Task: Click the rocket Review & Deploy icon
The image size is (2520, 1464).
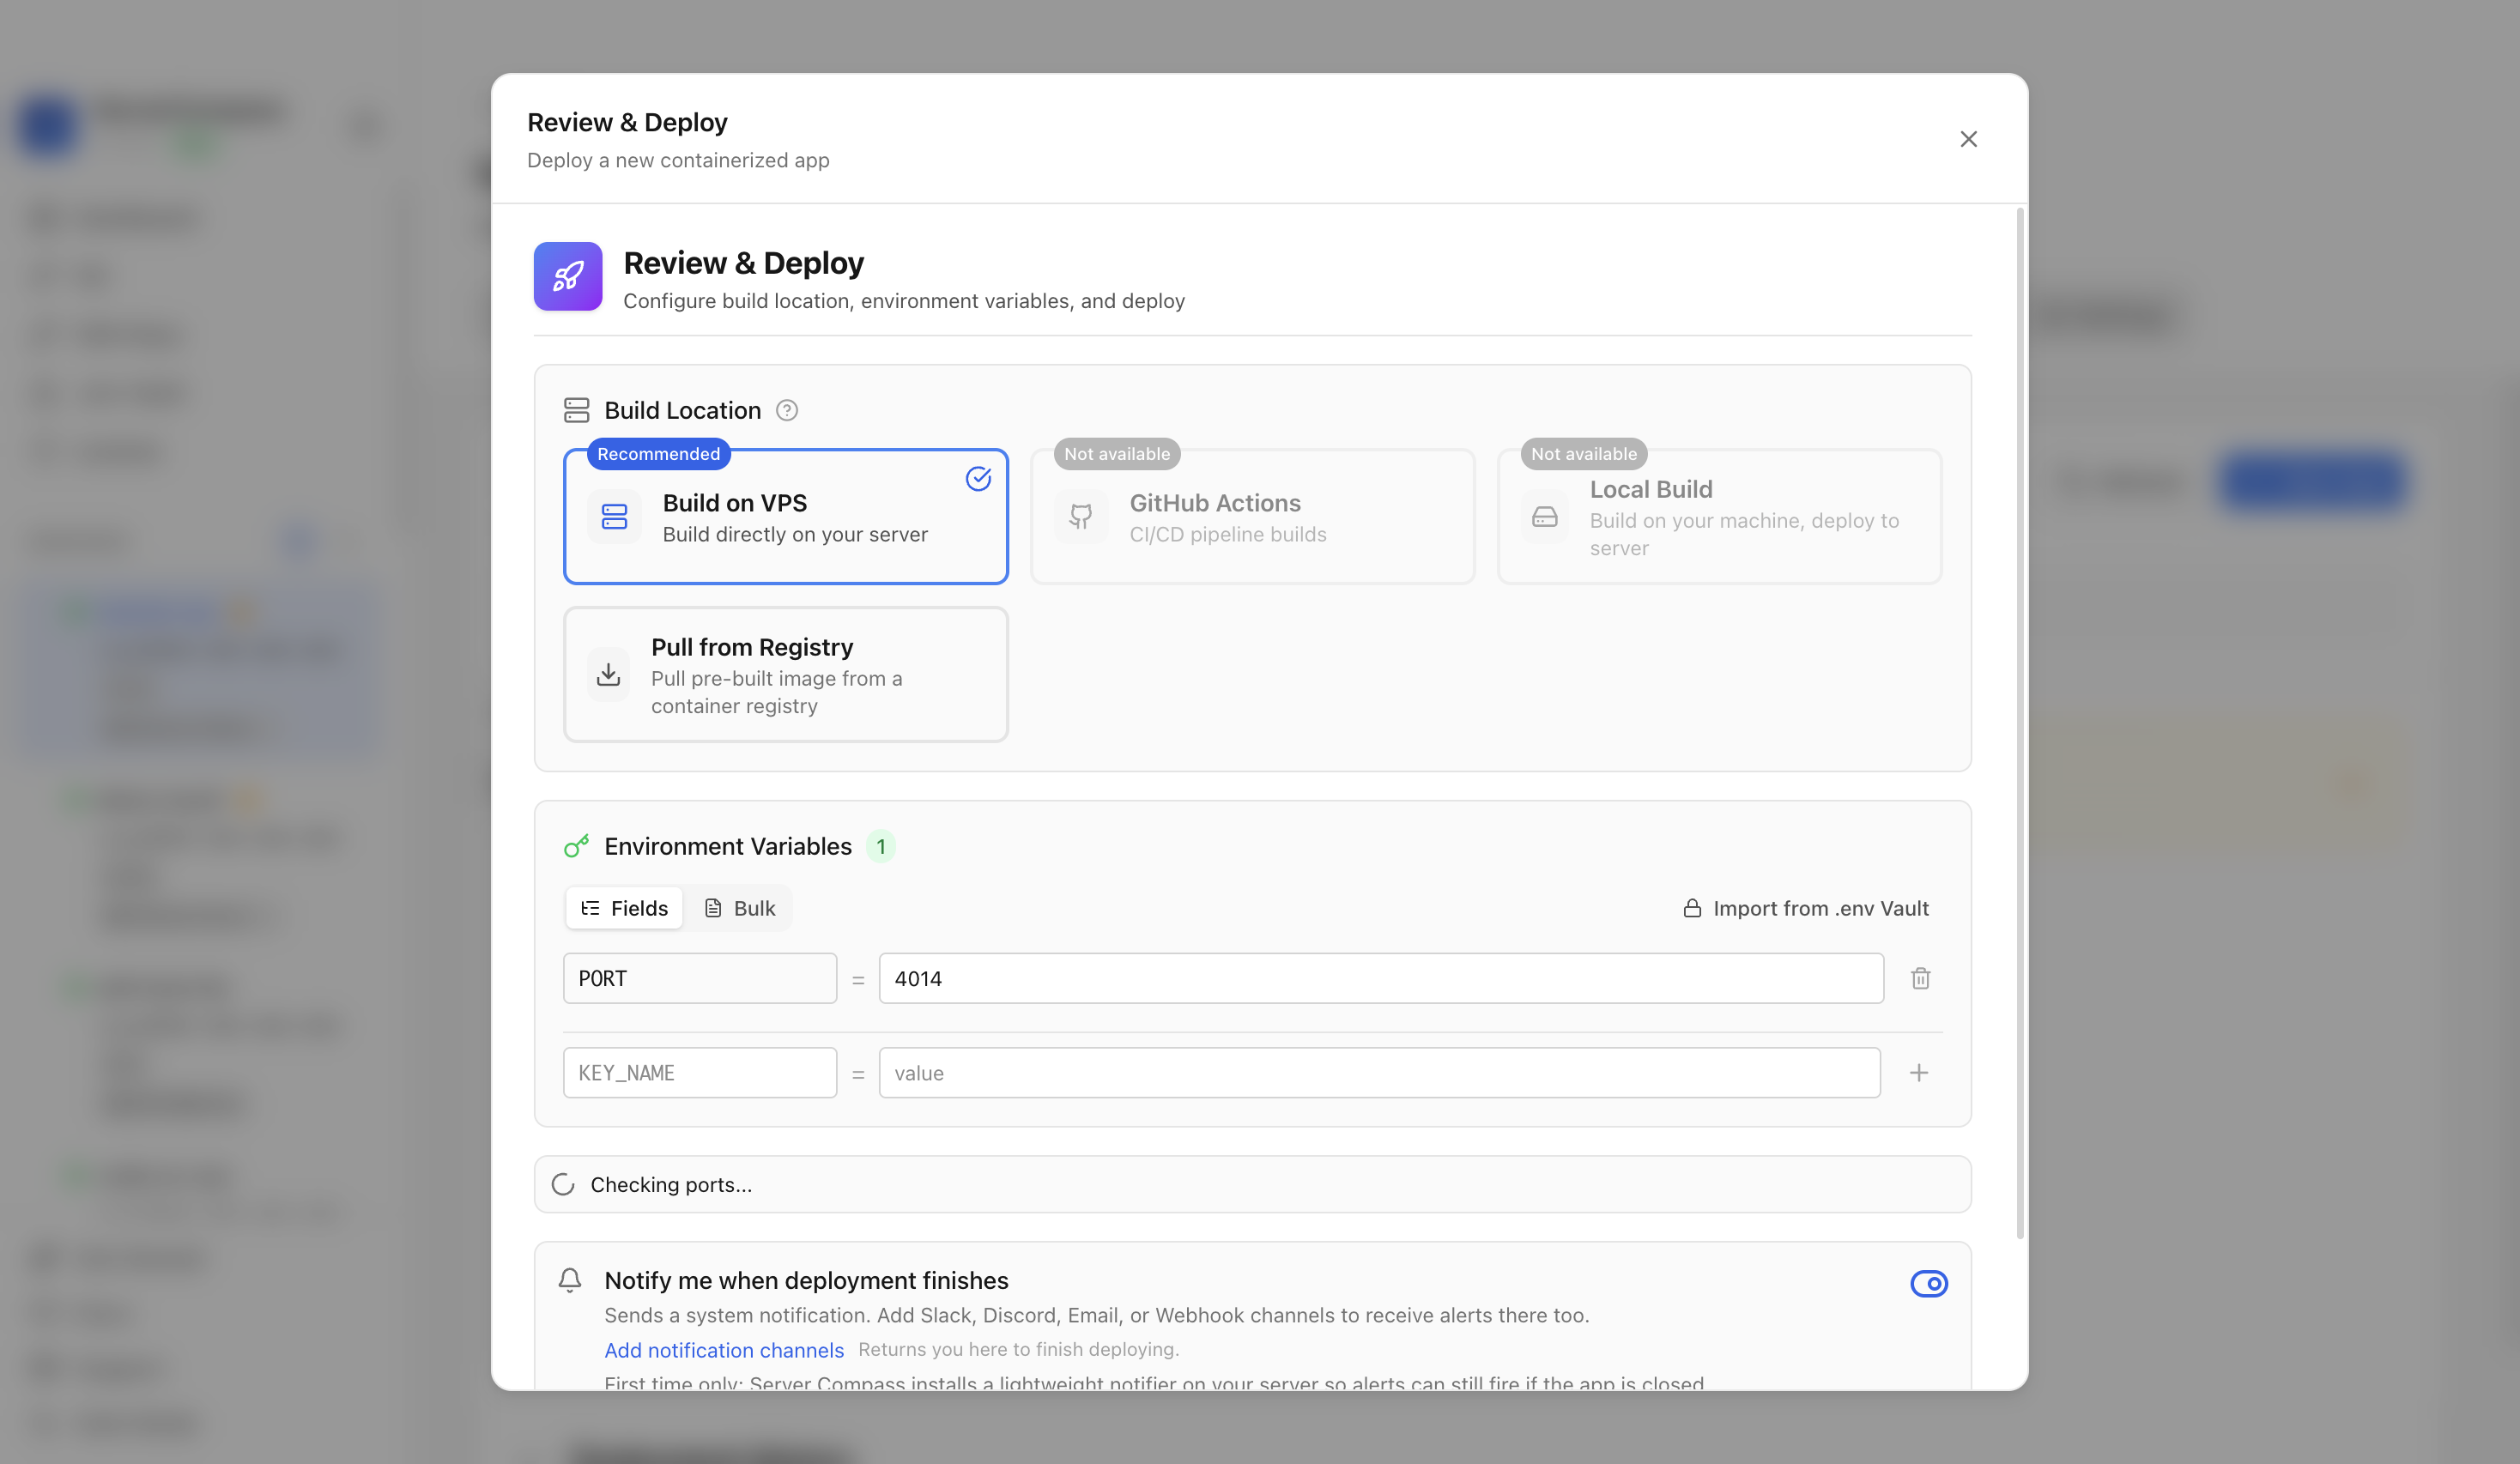Action: click(x=568, y=276)
